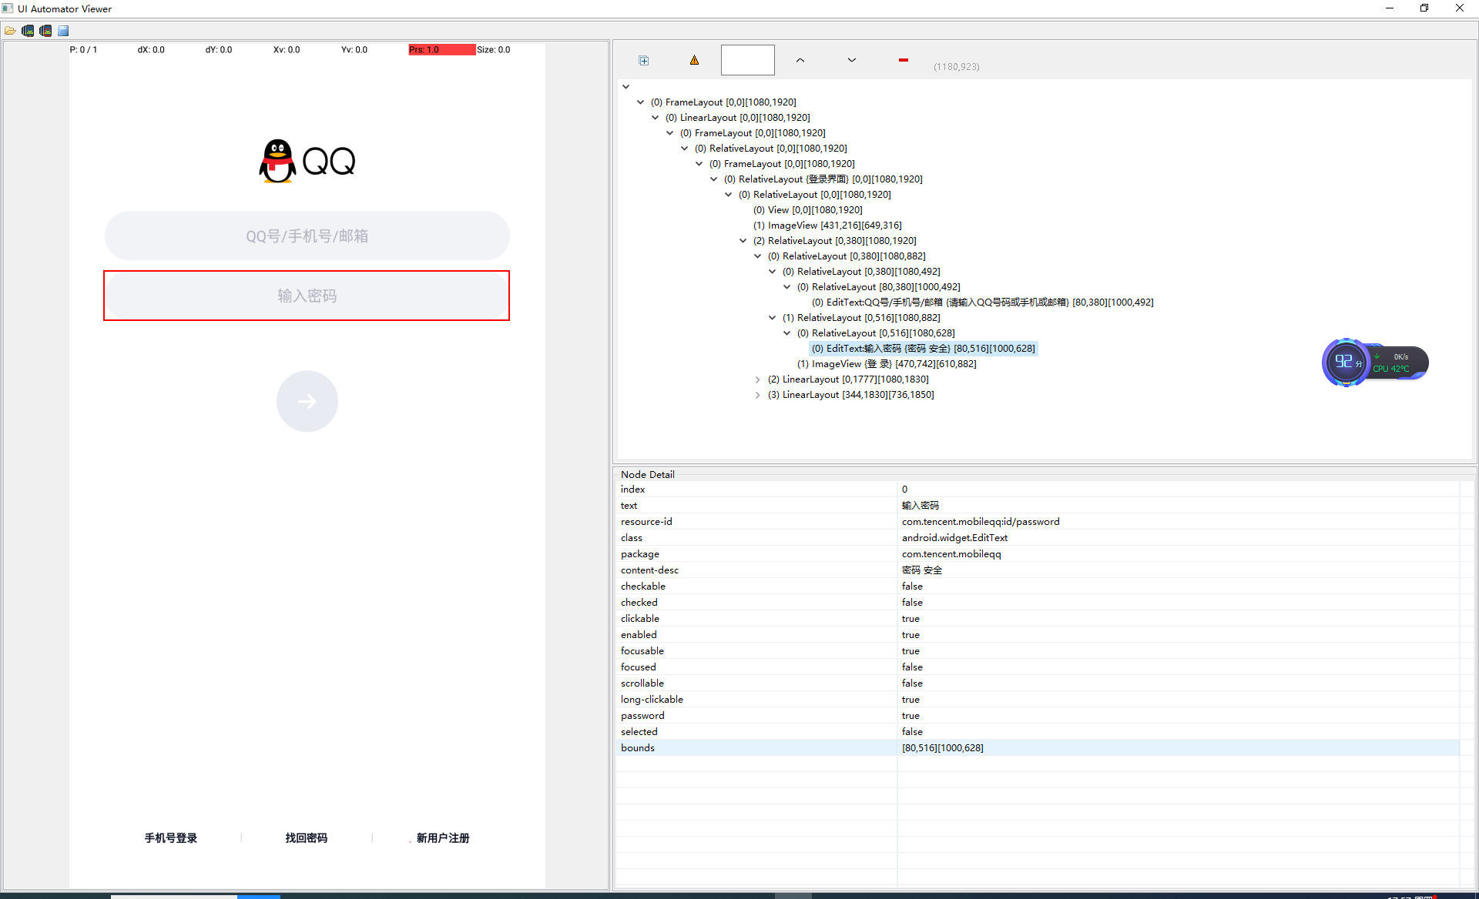
Task: Click the Device Screenshot android icon
Action: click(x=28, y=31)
